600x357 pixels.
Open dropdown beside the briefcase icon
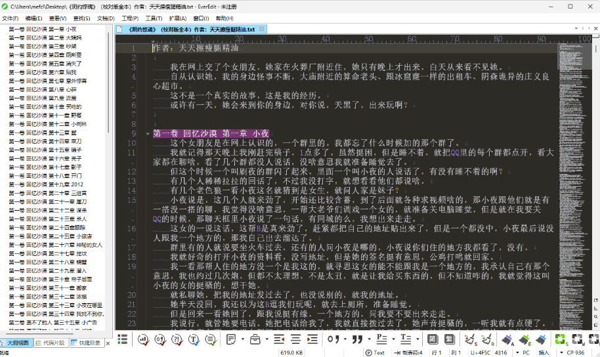coord(267,339)
